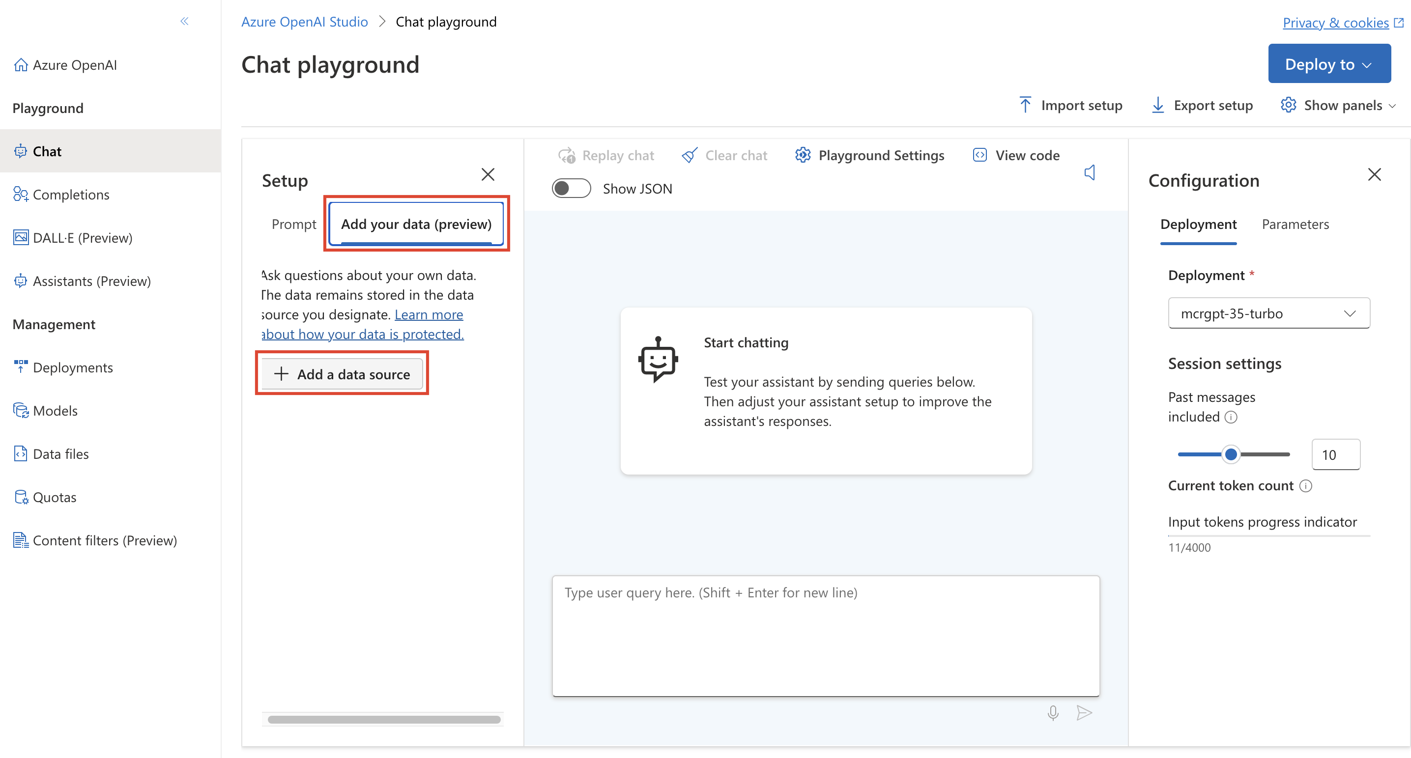Close the Configuration panel
1411x758 pixels.
[x=1374, y=175]
